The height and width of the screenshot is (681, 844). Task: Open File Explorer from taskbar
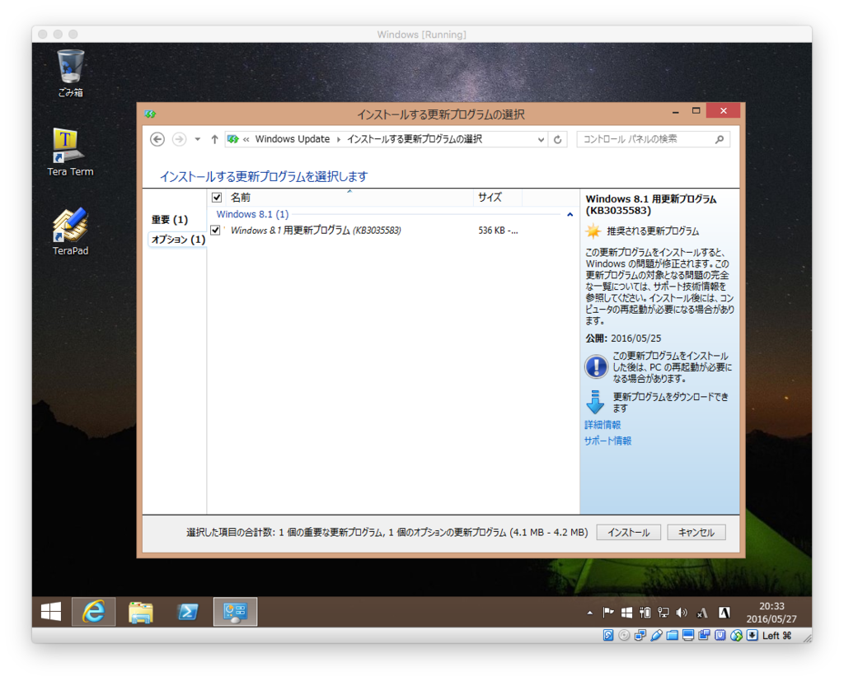tap(140, 612)
